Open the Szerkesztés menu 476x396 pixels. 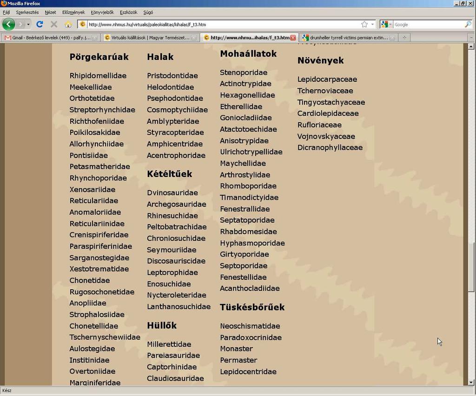(x=27, y=13)
